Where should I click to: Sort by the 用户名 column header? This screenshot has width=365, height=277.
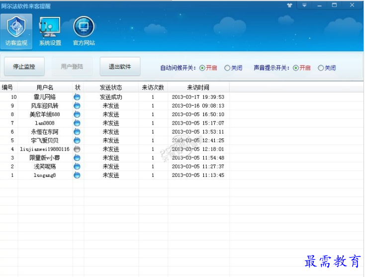[45, 88]
